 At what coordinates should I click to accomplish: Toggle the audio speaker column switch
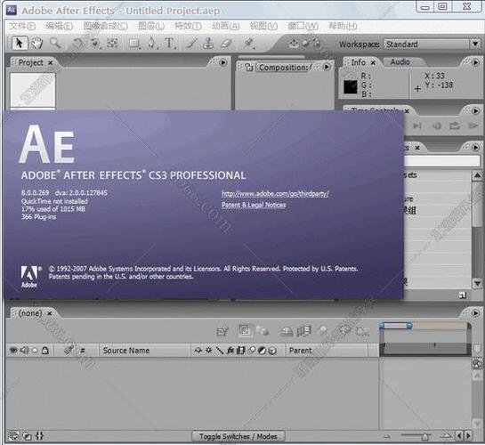(x=24, y=350)
